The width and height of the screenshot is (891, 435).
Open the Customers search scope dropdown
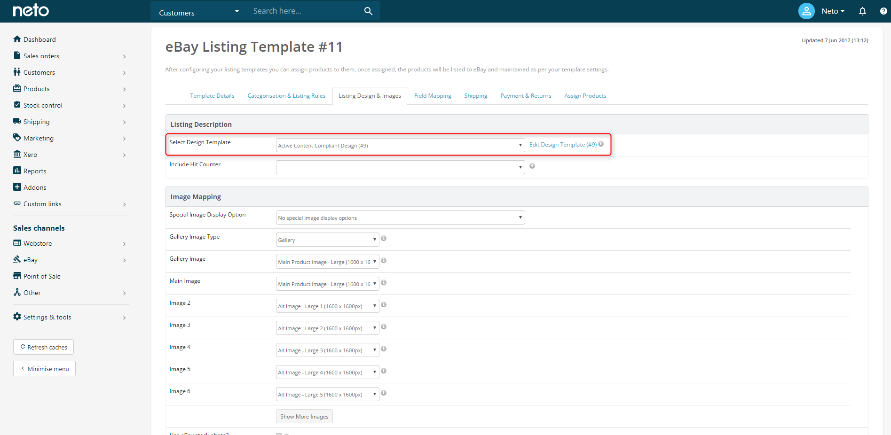click(199, 11)
